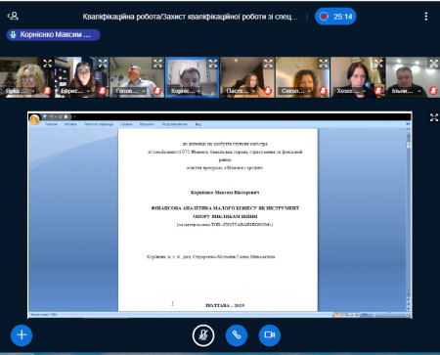Screen dimensions: 440x355
Task: Expand Корніє webcam tile to fullscreen
Action: point(213,64)
